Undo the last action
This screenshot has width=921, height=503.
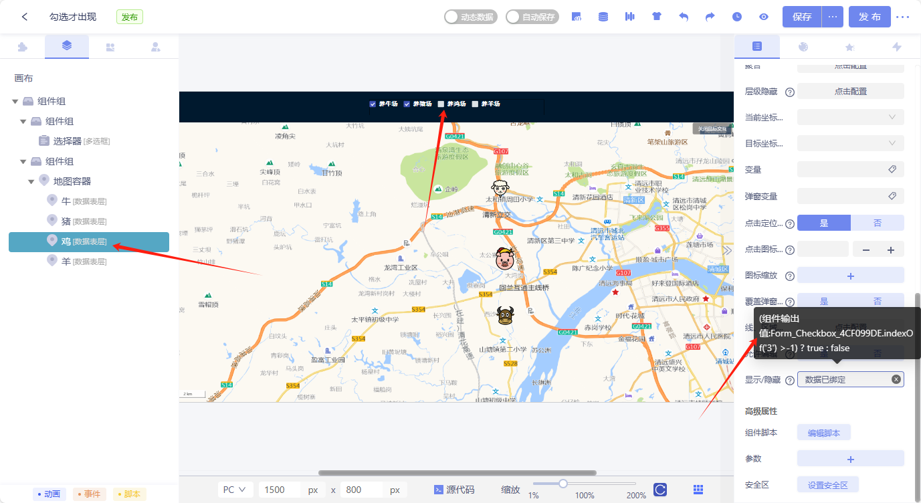(x=684, y=17)
